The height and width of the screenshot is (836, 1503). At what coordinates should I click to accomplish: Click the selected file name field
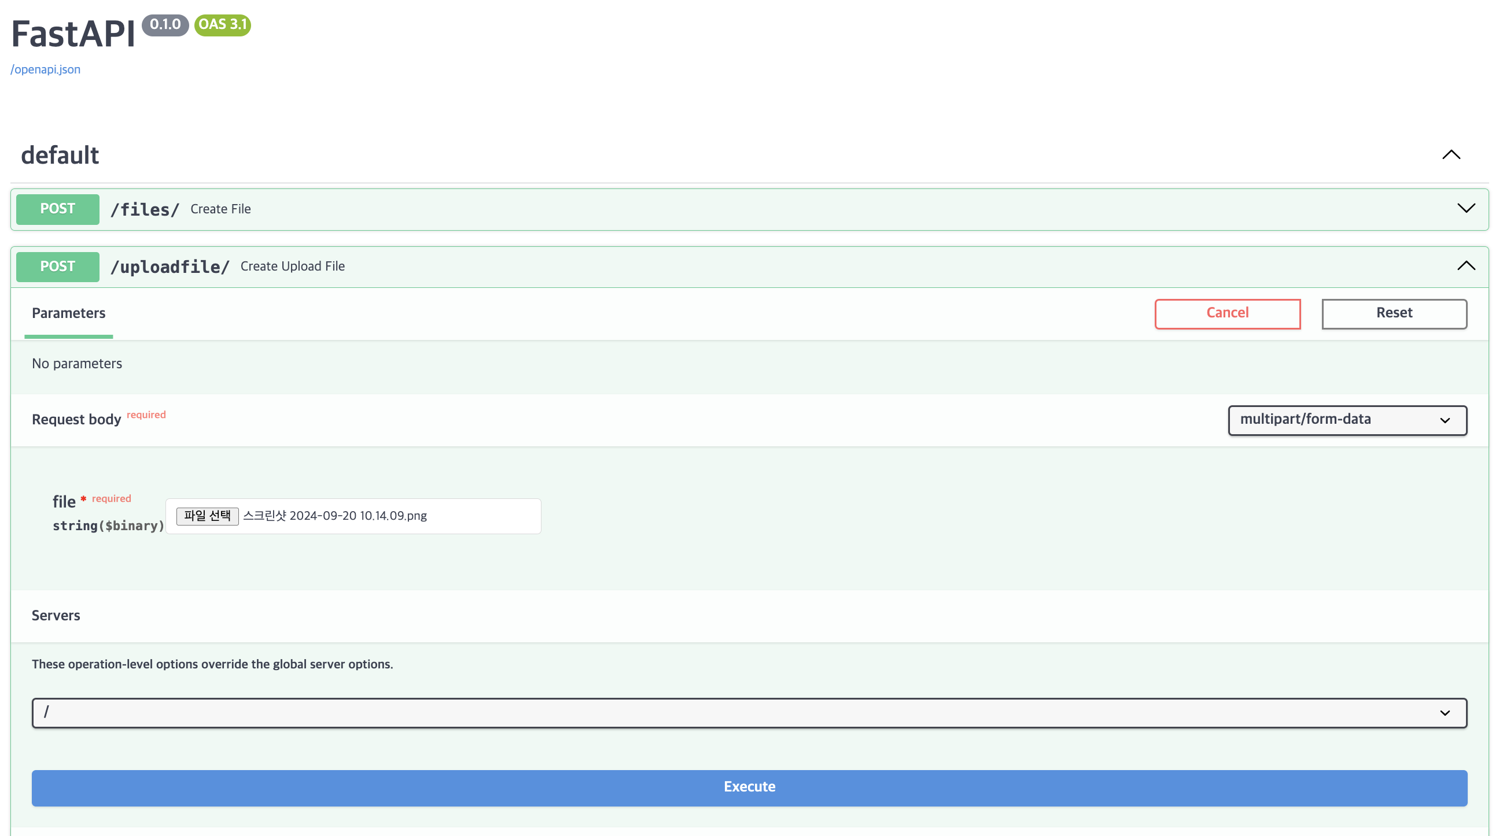335,516
